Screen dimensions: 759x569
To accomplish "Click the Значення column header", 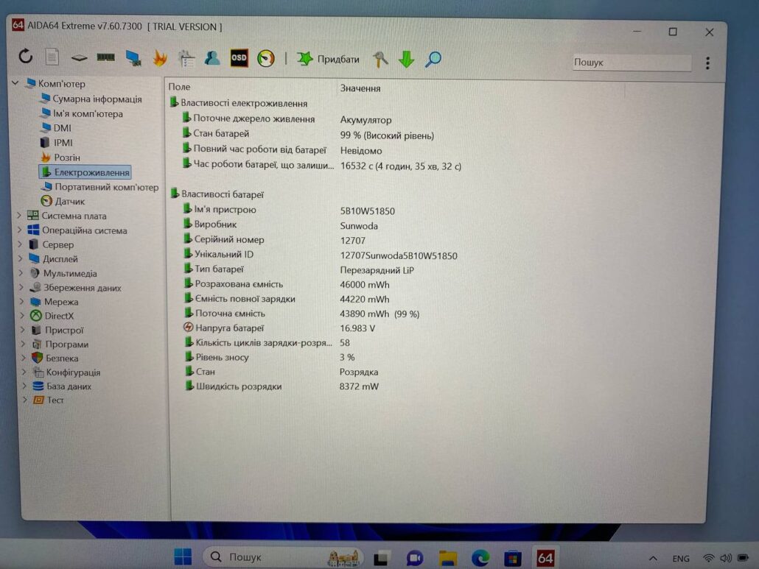I will 360,88.
